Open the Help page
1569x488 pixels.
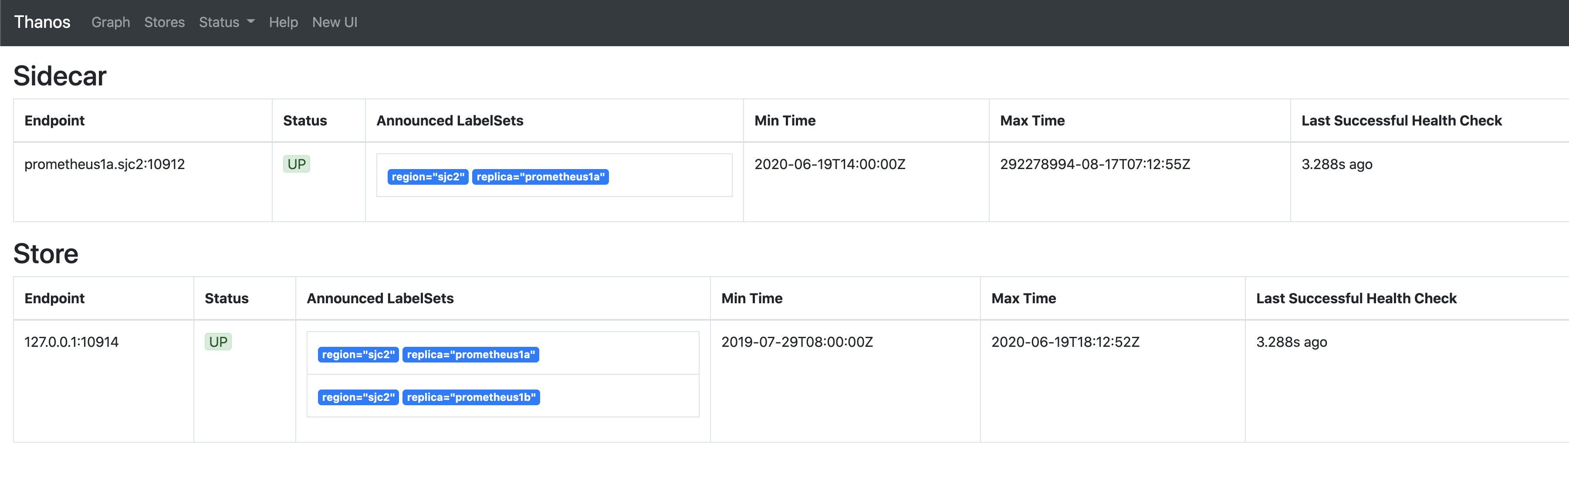[x=283, y=23]
